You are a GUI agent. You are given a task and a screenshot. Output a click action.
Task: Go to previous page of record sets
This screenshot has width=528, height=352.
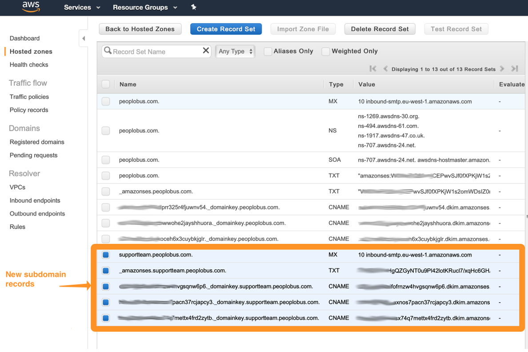[x=386, y=69]
